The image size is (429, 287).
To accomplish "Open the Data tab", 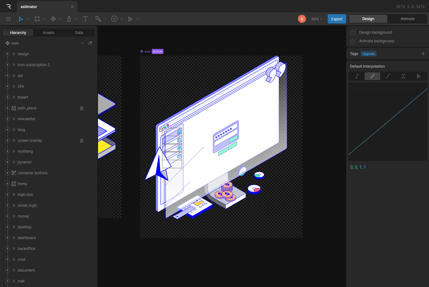I will (x=79, y=33).
